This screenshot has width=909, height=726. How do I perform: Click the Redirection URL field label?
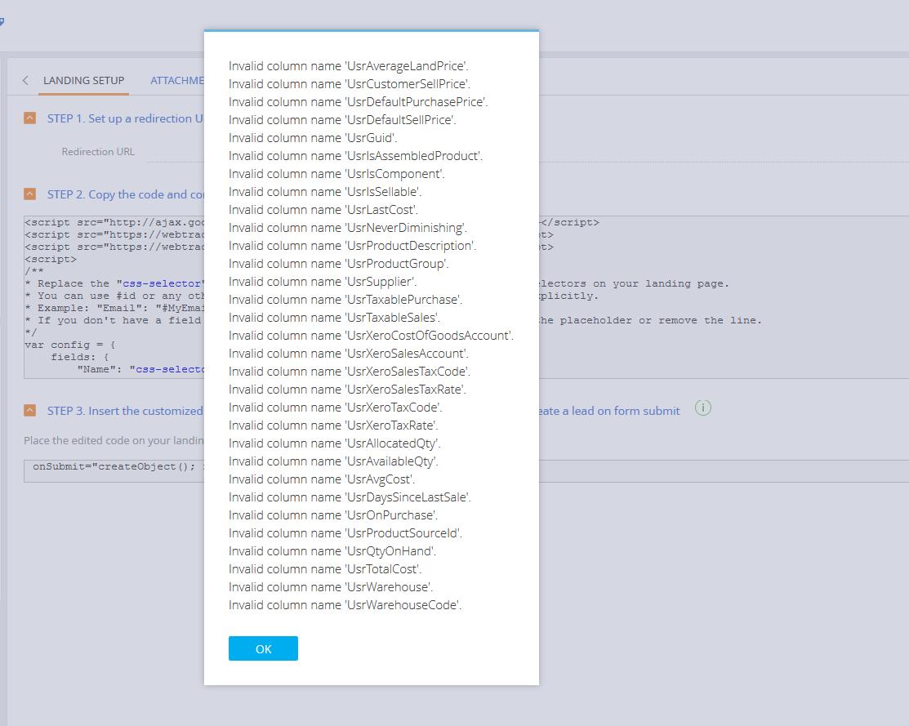98,152
